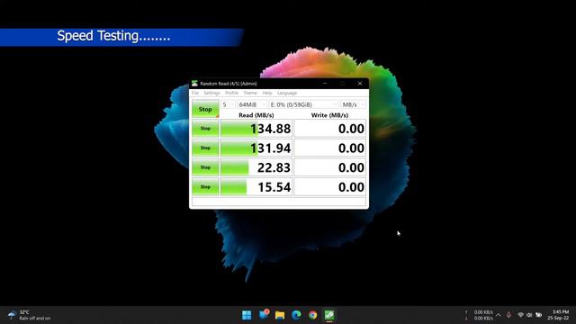576x324 pixels.
Task: Click the network speed 0.00 KB/s indicator
Action: coord(480,315)
